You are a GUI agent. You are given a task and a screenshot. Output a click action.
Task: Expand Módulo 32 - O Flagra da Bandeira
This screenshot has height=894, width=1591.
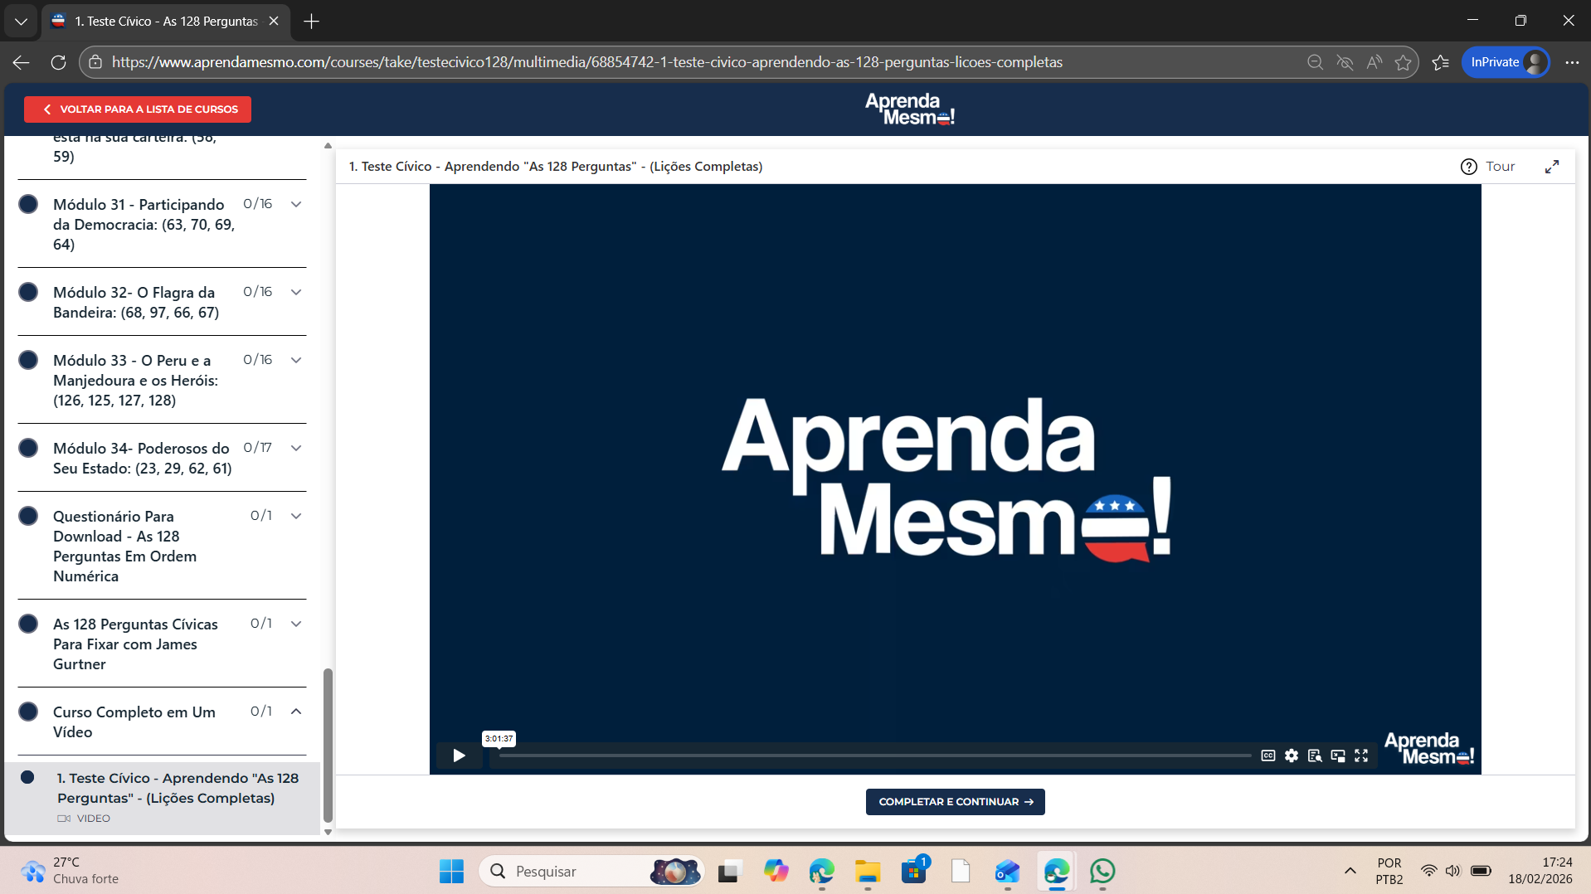click(296, 292)
